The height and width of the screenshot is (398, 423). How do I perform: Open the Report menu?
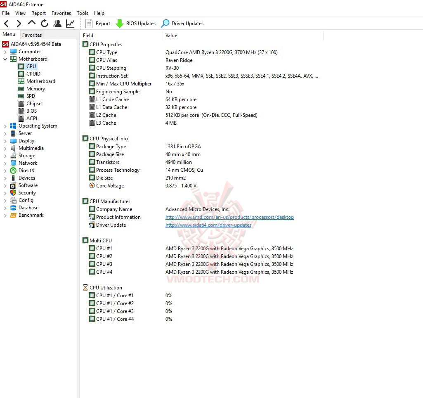point(38,13)
